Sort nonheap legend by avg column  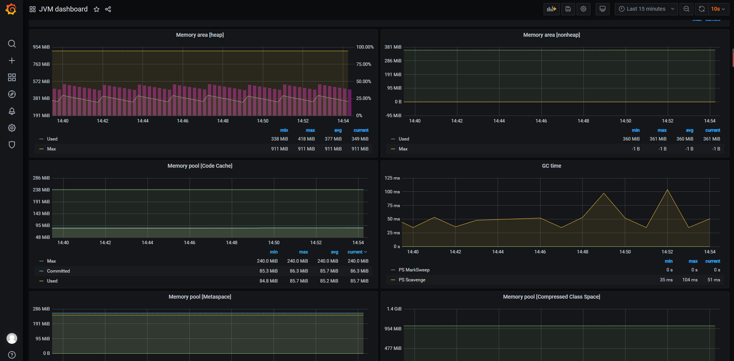690,130
